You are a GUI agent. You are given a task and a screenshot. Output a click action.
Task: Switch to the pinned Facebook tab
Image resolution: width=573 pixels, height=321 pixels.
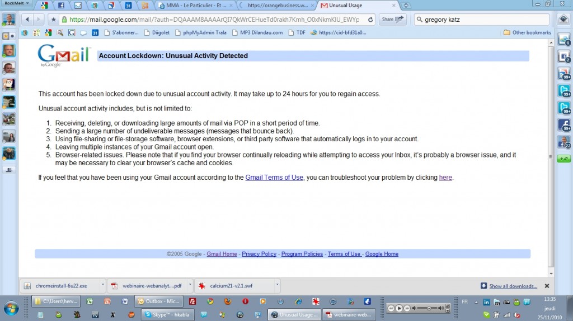coord(61,6)
